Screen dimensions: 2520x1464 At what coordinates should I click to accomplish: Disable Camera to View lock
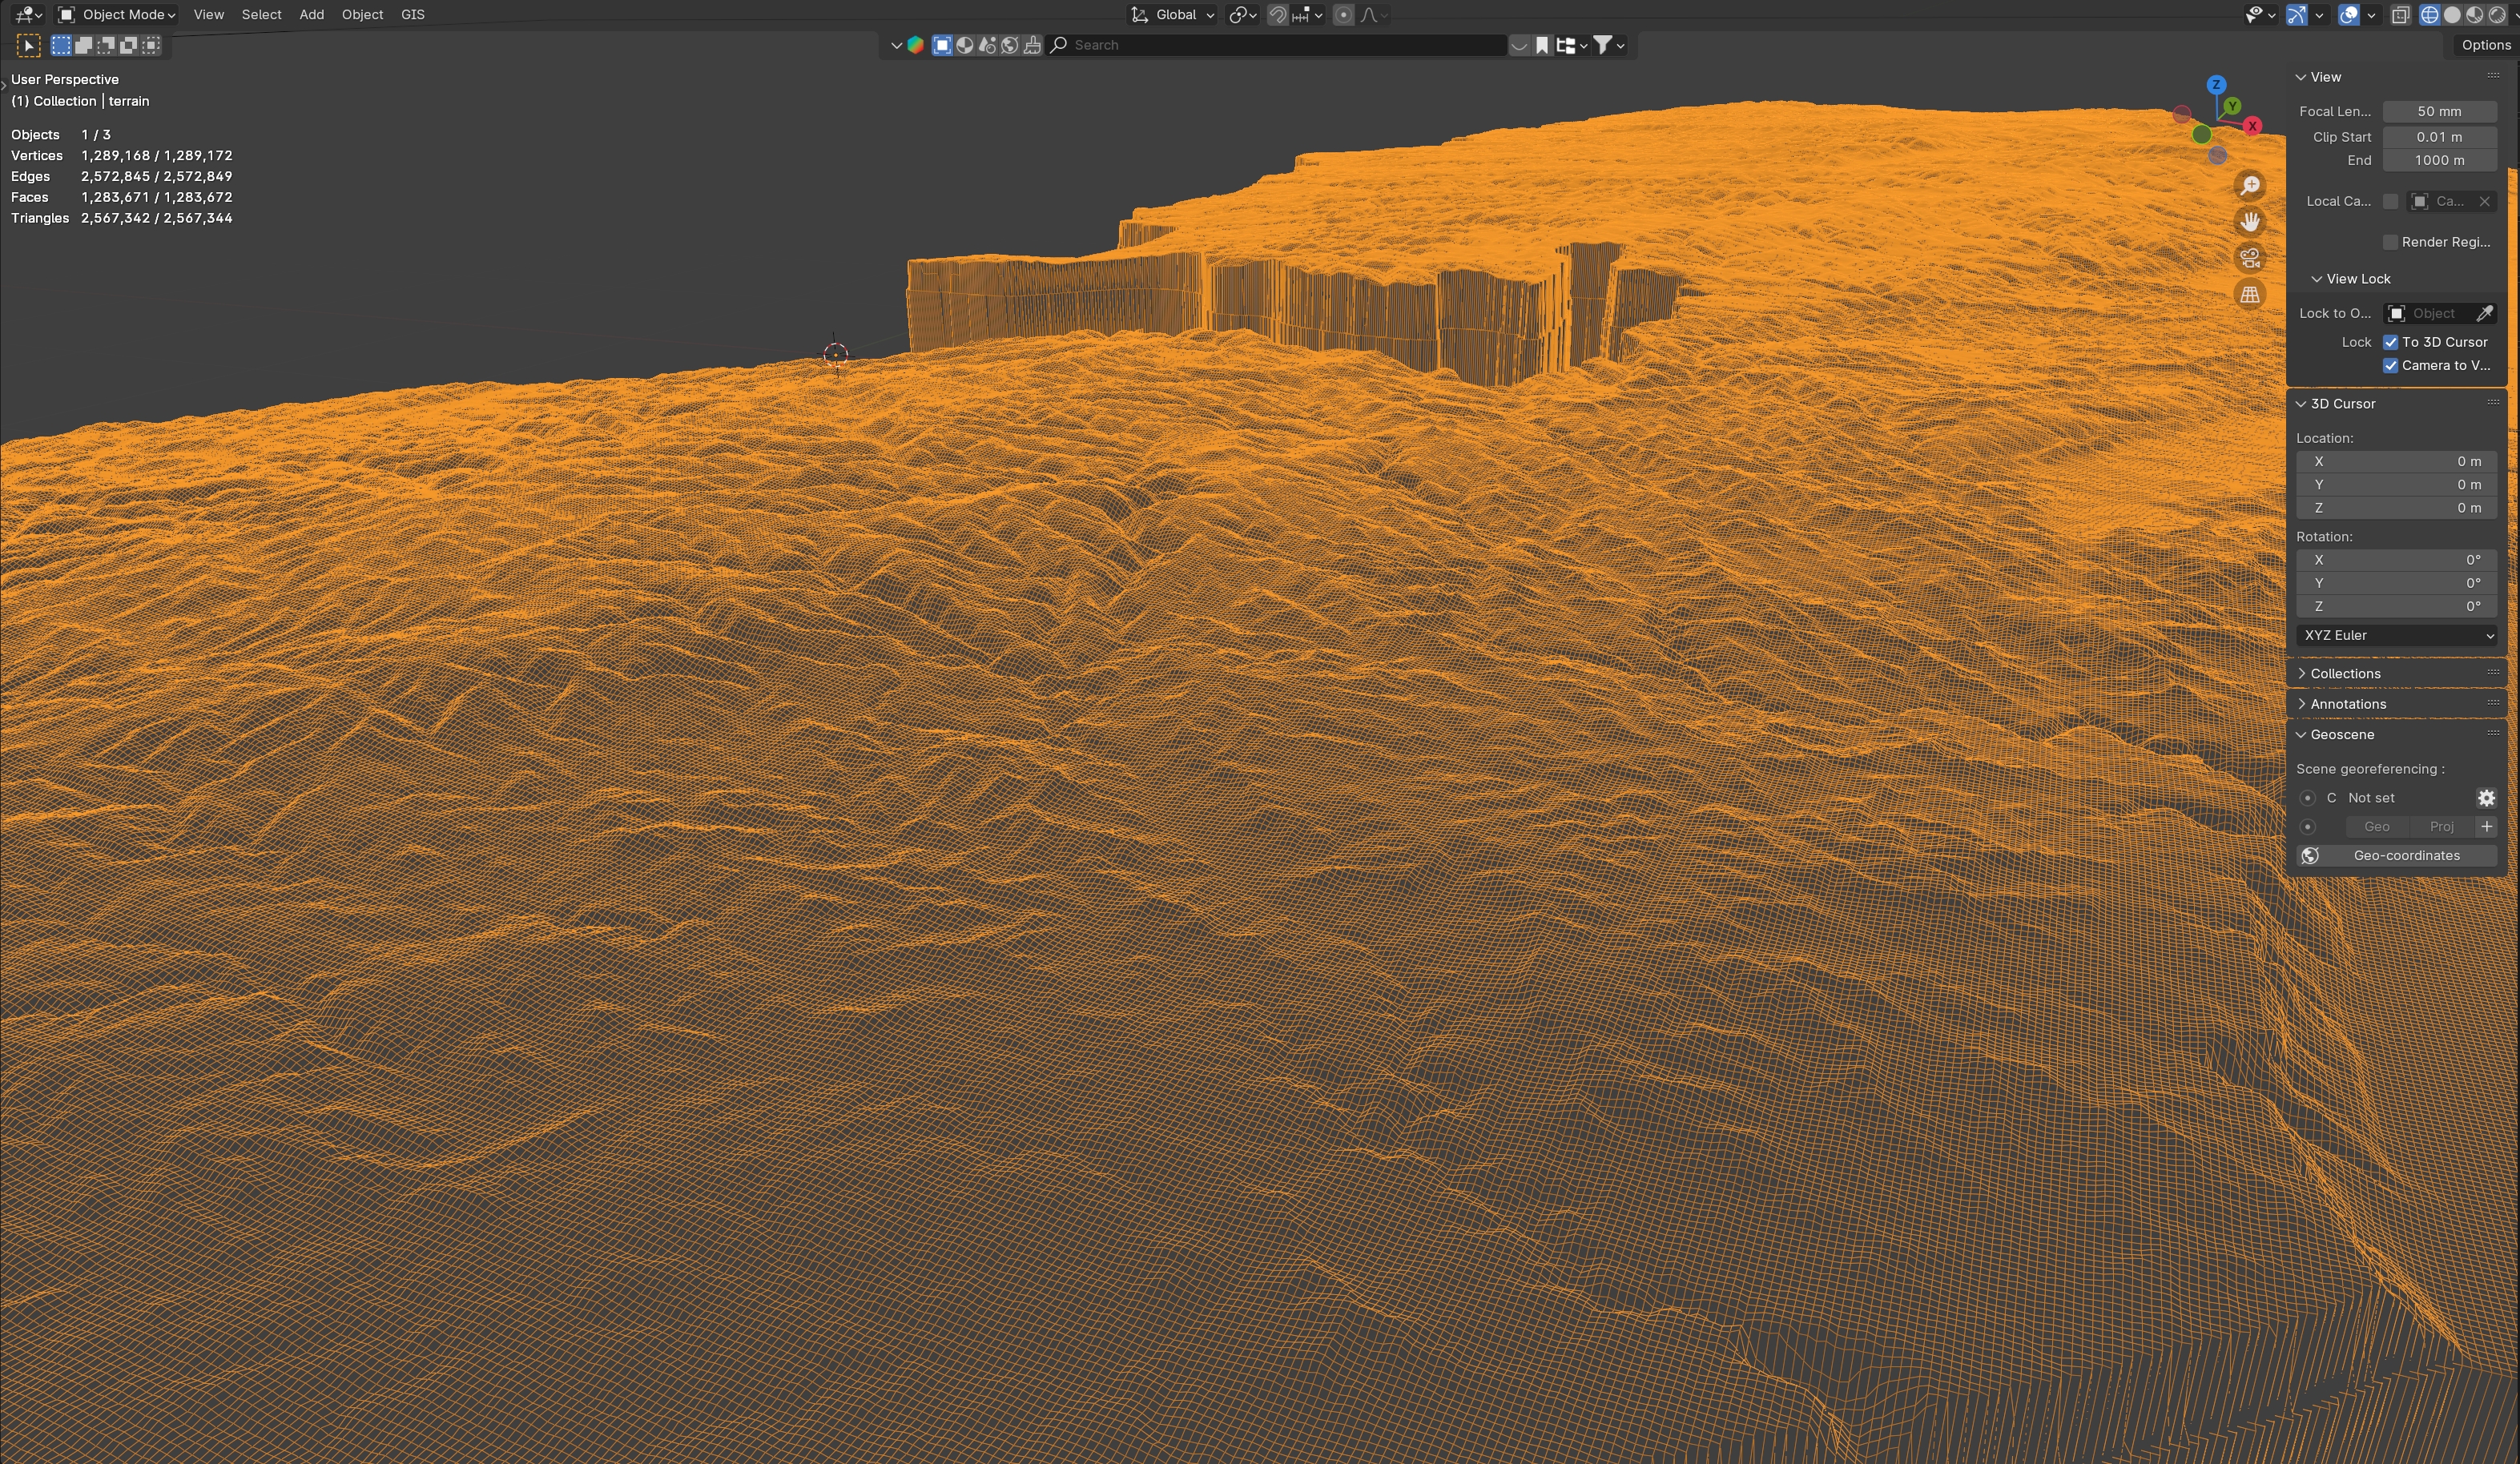point(2391,366)
